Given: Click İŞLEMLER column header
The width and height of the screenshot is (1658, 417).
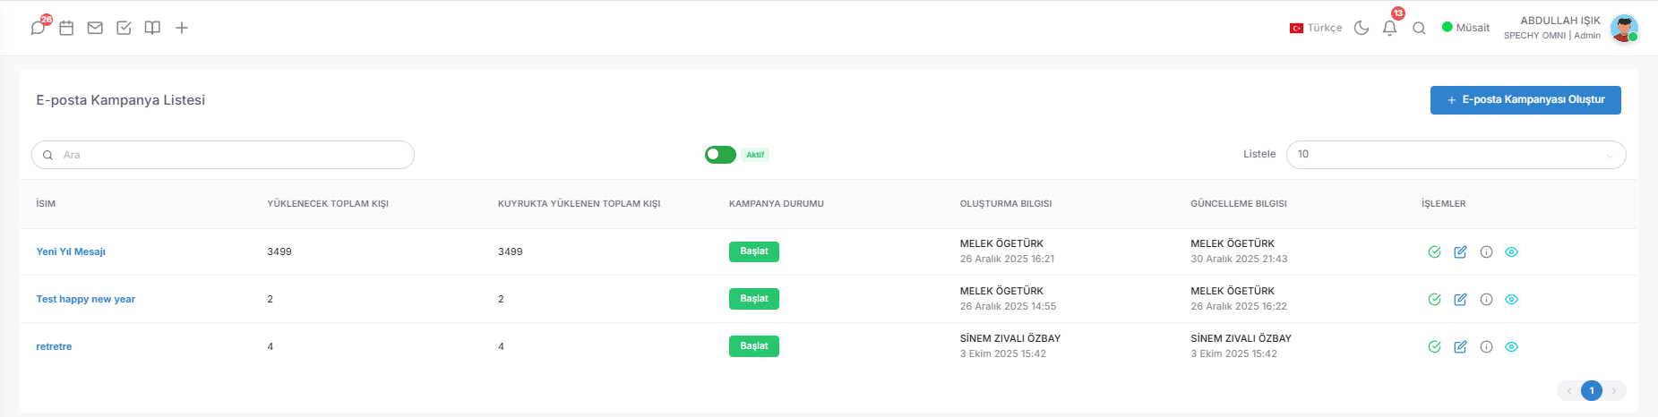Looking at the screenshot, I should pos(1444,204).
